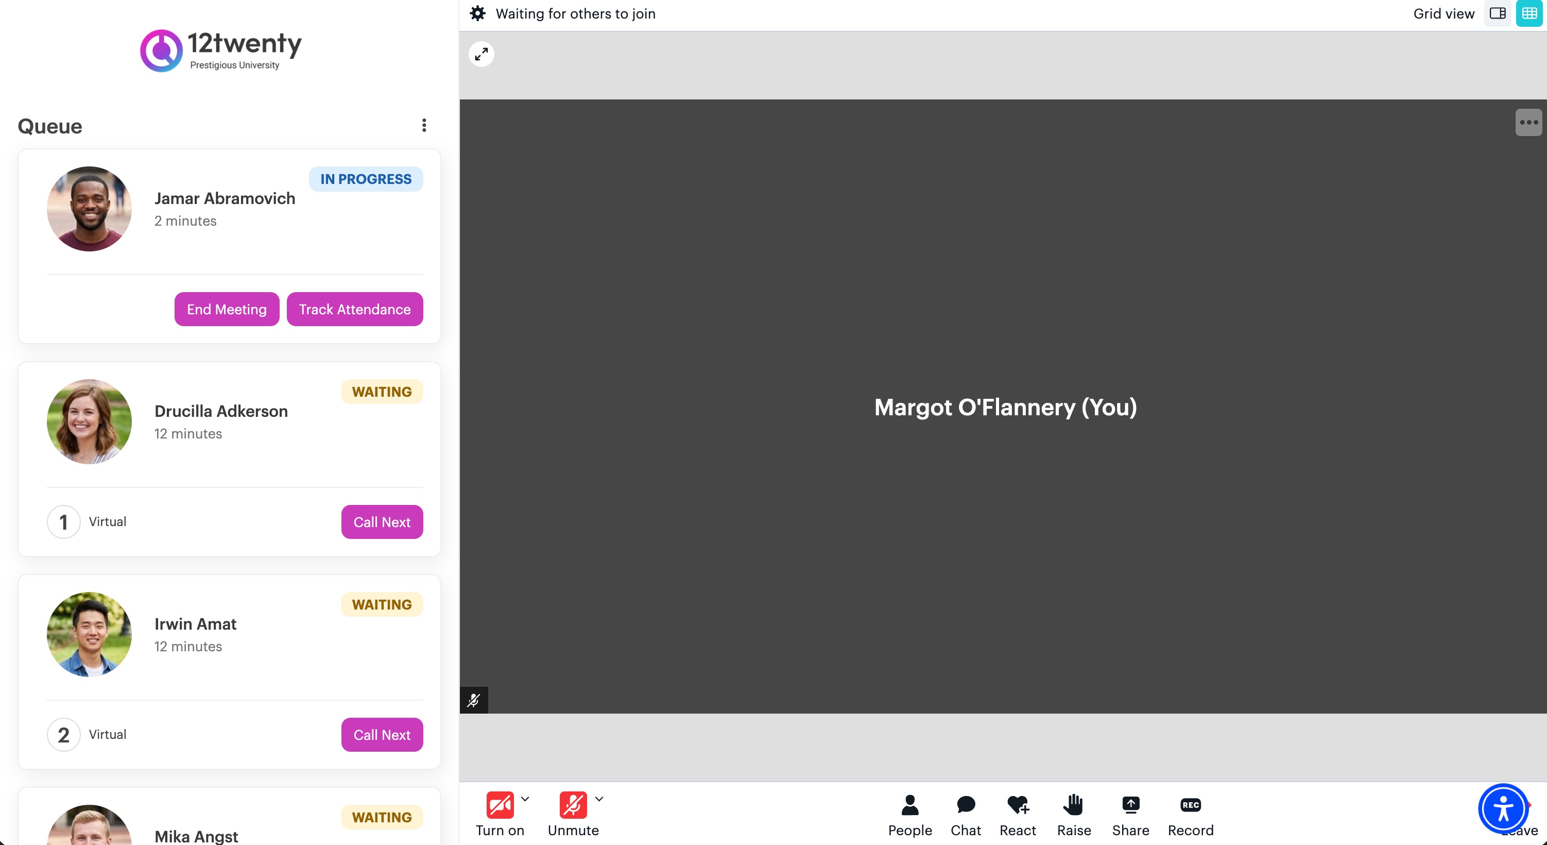Viewport: 1547px width, 845px height.
Task: Open the accessibility widget
Action: (1503, 808)
